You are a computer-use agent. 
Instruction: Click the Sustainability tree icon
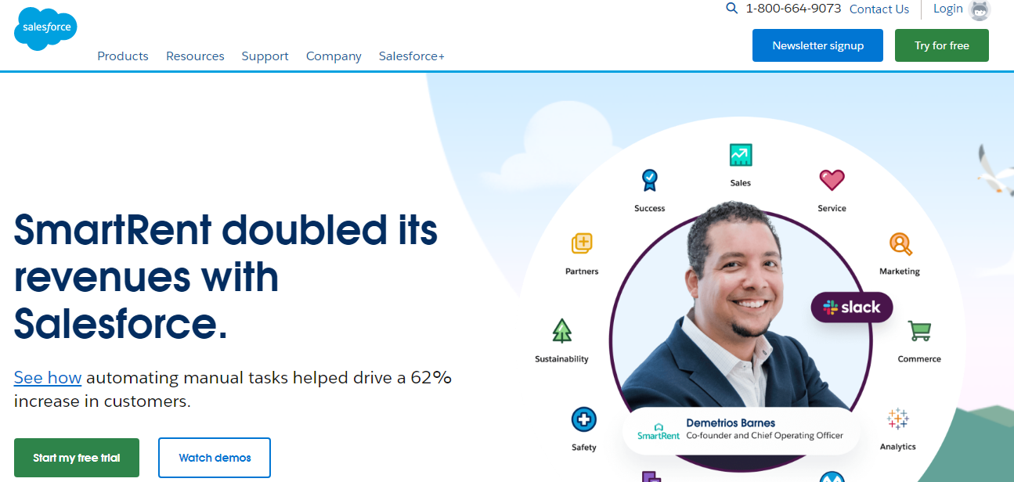tap(561, 331)
